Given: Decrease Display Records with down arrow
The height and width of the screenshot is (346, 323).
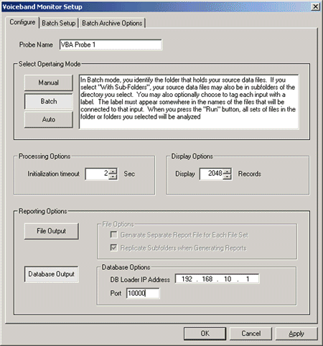Looking at the screenshot, I should pos(228,177).
